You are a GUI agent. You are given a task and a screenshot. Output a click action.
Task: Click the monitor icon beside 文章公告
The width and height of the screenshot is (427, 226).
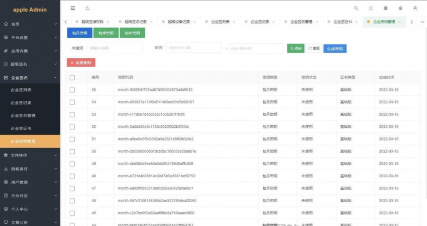(6, 222)
